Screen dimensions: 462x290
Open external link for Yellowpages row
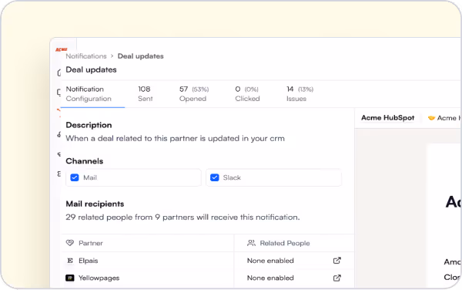pyautogui.click(x=336, y=278)
